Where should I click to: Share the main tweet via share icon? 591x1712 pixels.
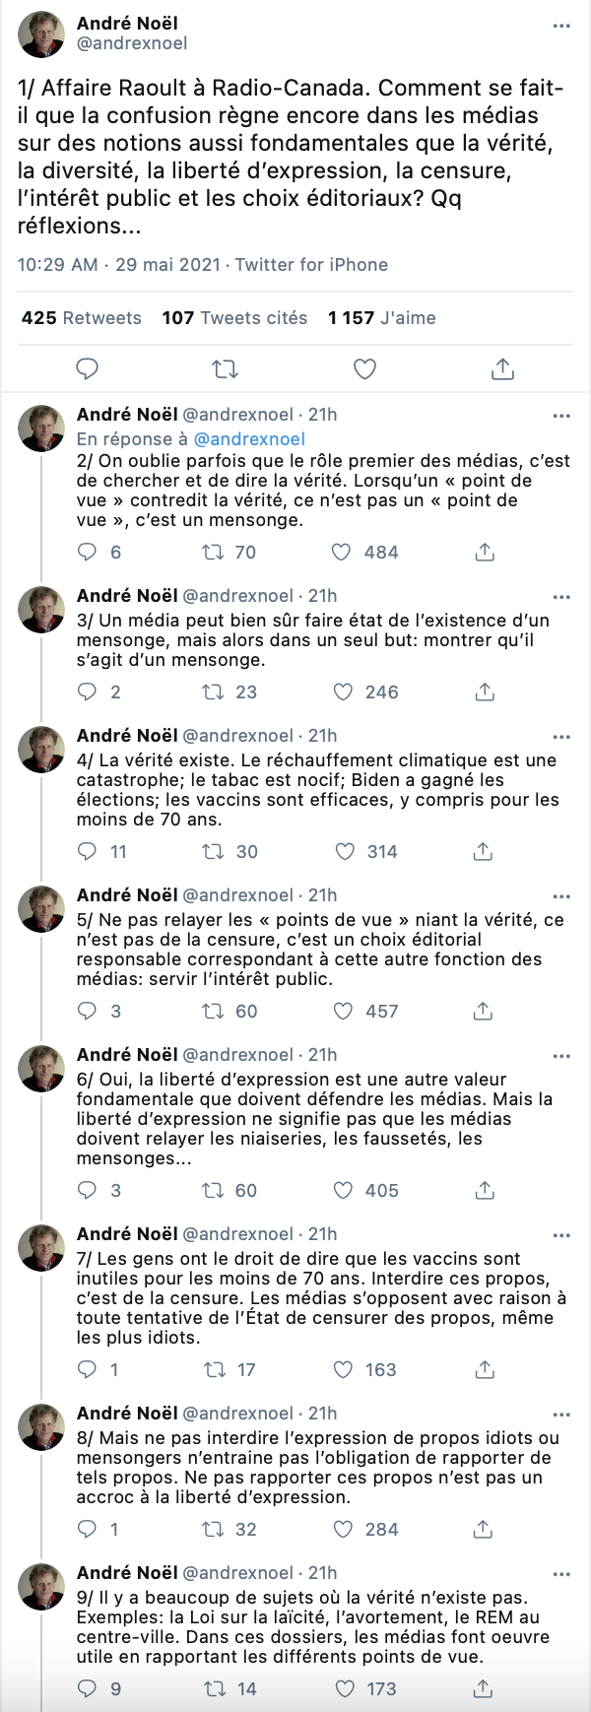[502, 369]
